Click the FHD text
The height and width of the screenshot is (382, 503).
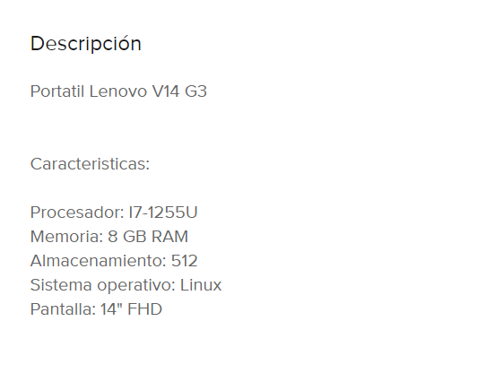[x=144, y=309]
